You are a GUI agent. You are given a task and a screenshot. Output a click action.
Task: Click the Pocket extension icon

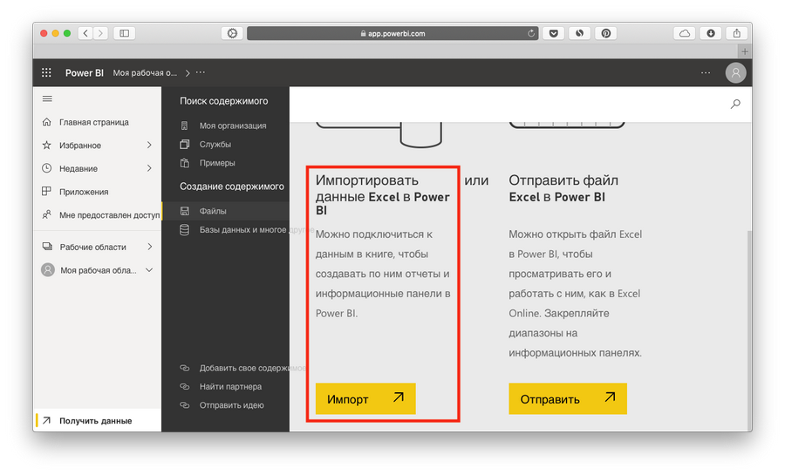tap(554, 33)
